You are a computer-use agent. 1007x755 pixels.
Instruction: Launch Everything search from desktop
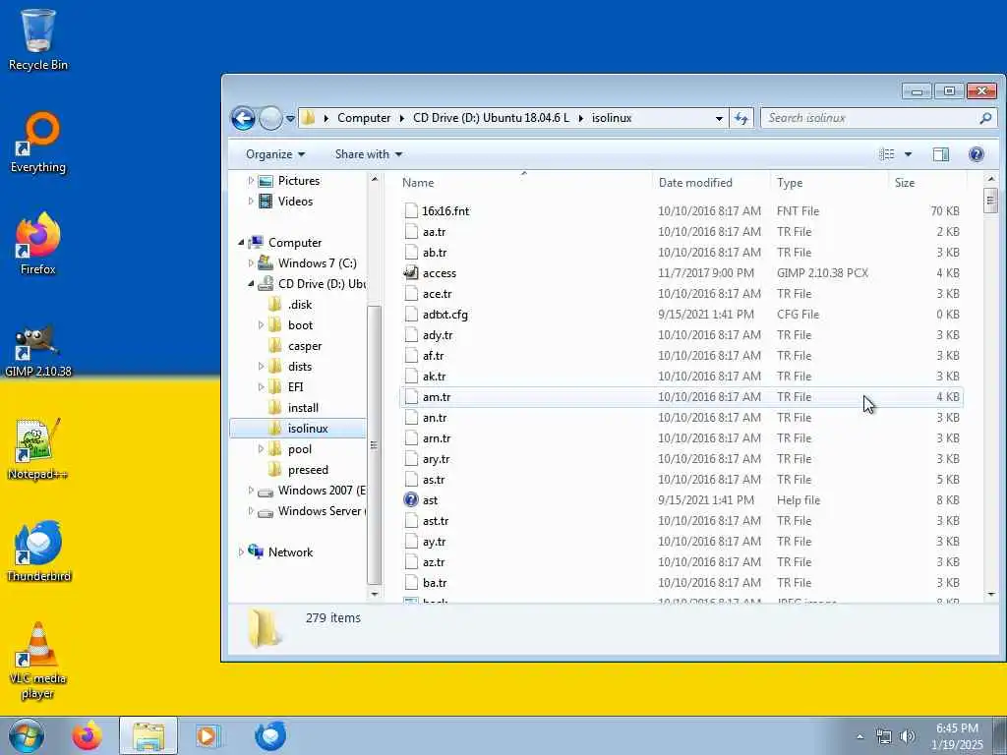pos(38,143)
